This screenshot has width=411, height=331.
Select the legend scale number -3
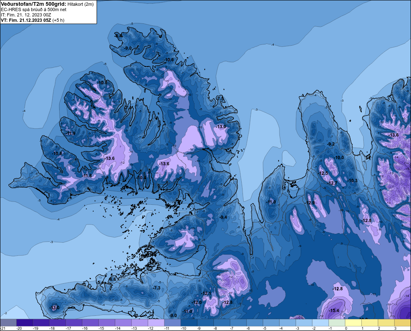[x=297, y=329]
